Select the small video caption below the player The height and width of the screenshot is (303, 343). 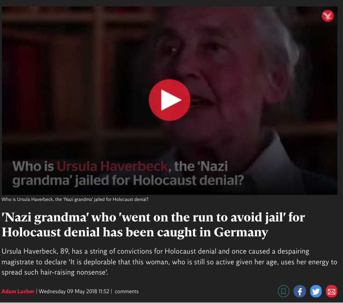(75, 200)
